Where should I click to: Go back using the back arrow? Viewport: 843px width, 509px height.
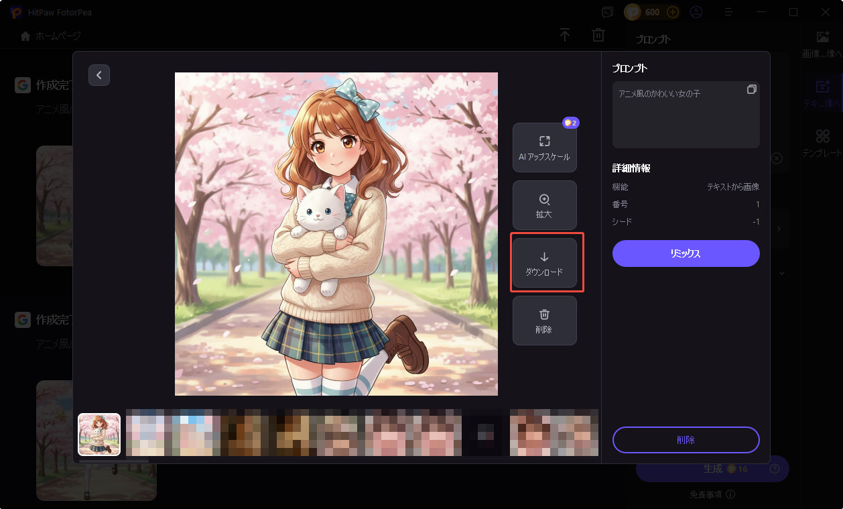(99, 75)
